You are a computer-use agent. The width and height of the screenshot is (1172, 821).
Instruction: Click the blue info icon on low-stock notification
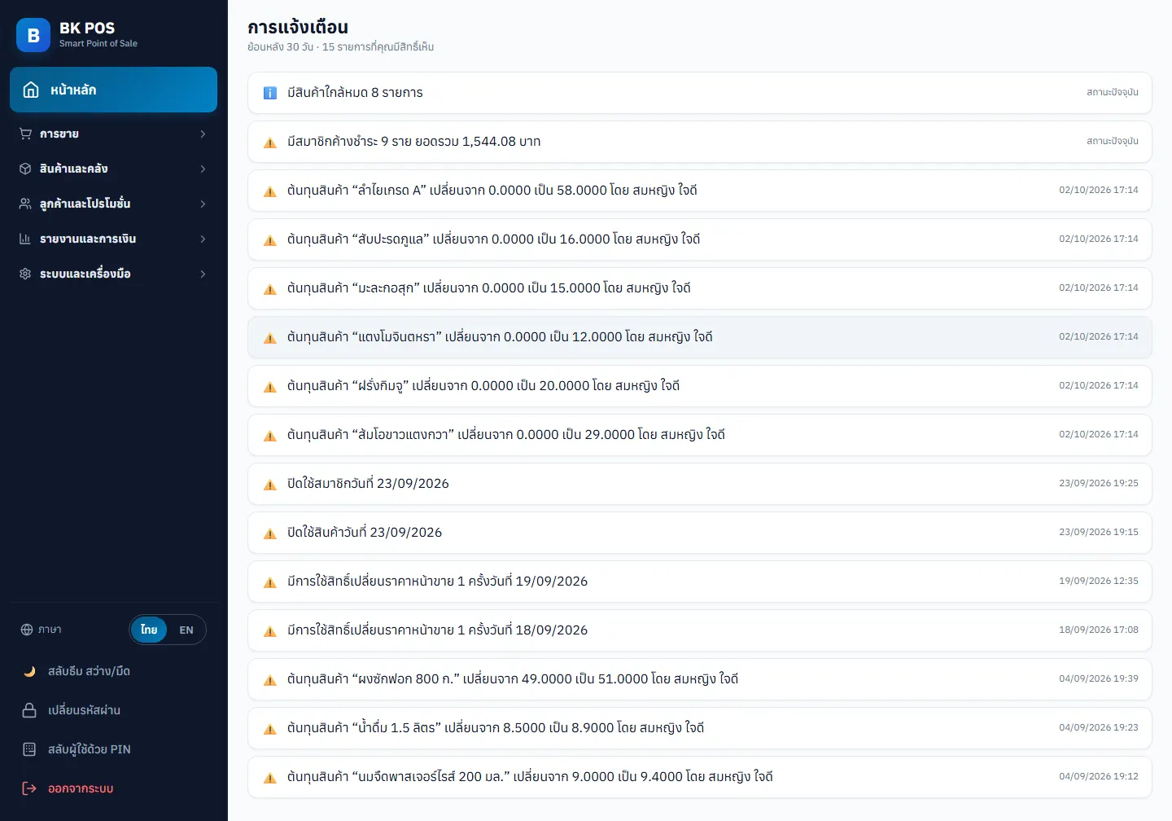[270, 93]
